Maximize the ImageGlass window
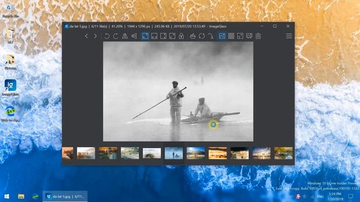Screen dimensions: 360x202 click(x=275, y=26)
